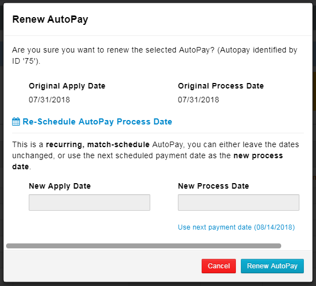This screenshot has width=316, height=286.
Task: Confirm with the blue Renew AutoPay button
Action: pos(272,266)
